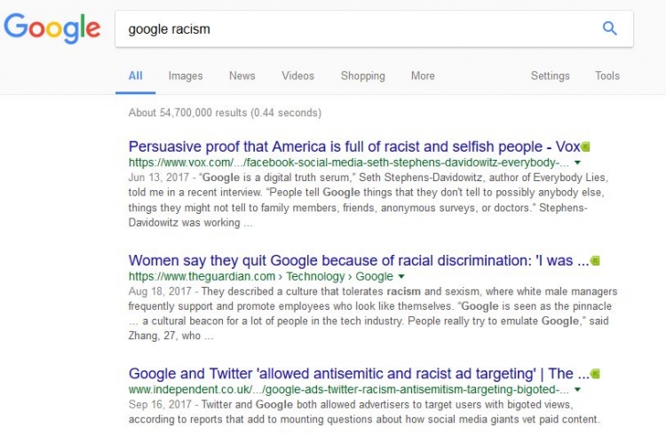Click green badge icon beside Independent result title
The width and height of the screenshot is (666, 436).
click(x=594, y=374)
